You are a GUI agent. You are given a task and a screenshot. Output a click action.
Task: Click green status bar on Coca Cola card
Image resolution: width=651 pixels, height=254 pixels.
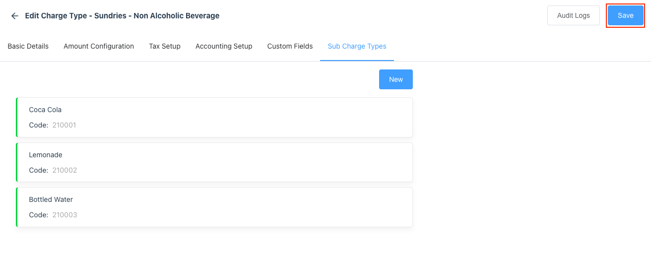[x=17, y=117]
